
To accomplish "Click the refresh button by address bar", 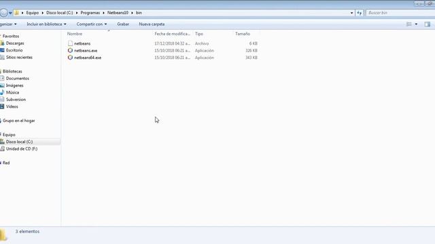I will point(360,13).
